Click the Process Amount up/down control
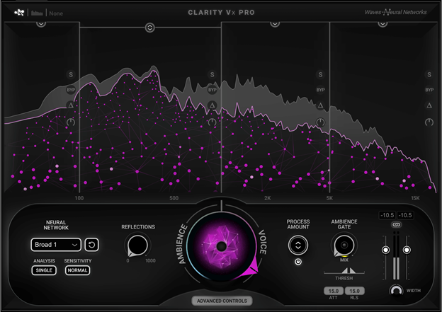This screenshot has width=442, height=312. click(x=298, y=245)
